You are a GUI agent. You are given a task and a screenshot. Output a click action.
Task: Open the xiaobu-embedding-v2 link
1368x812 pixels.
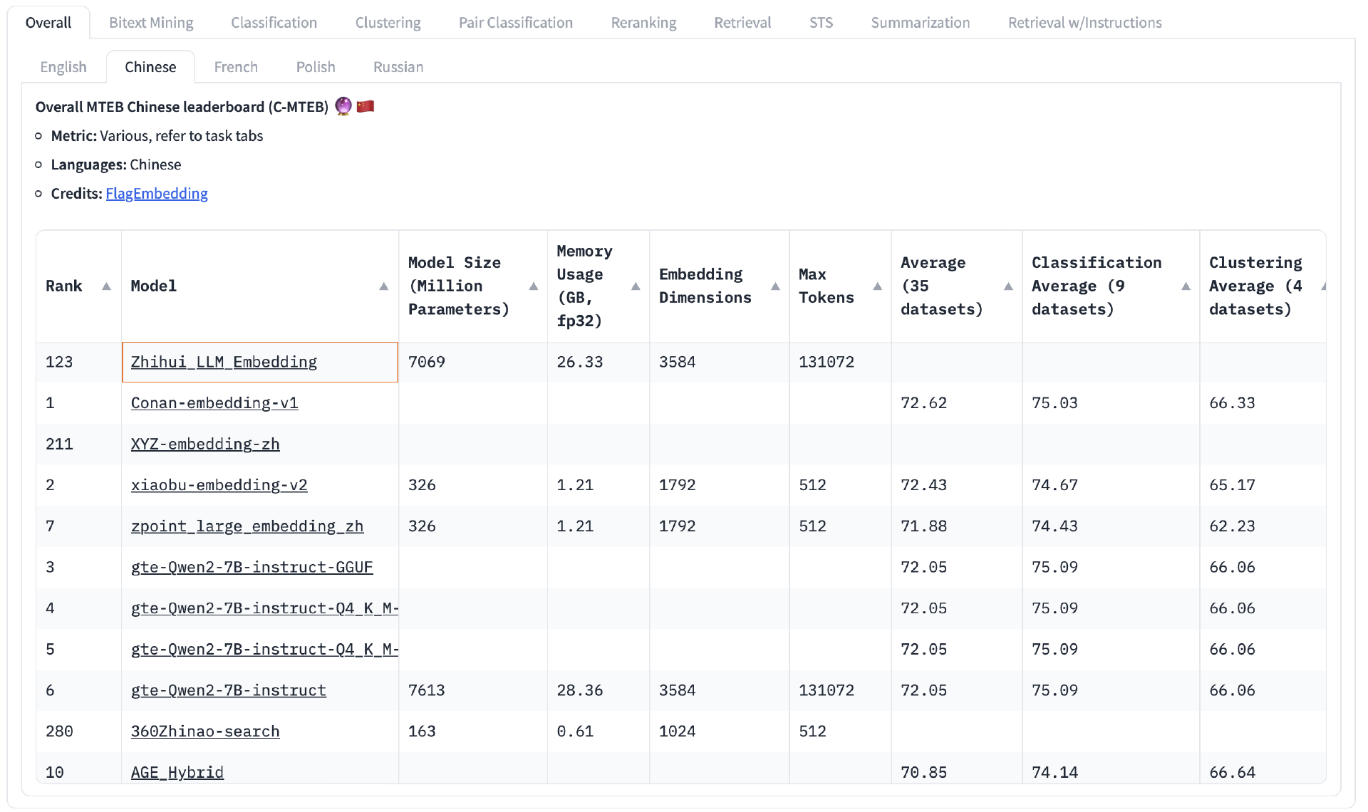[x=219, y=485]
